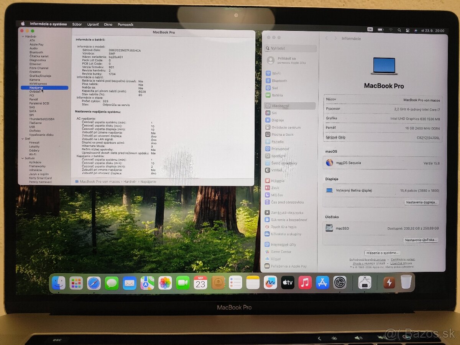Open the Upraviť menu
Image resolution: width=460 pixels, height=345 pixels.
93,24
